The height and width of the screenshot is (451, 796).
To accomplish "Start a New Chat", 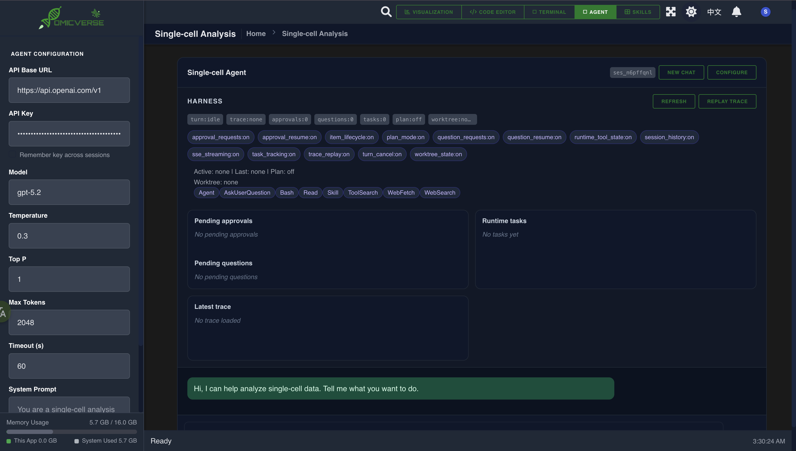I will pos(681,72).
